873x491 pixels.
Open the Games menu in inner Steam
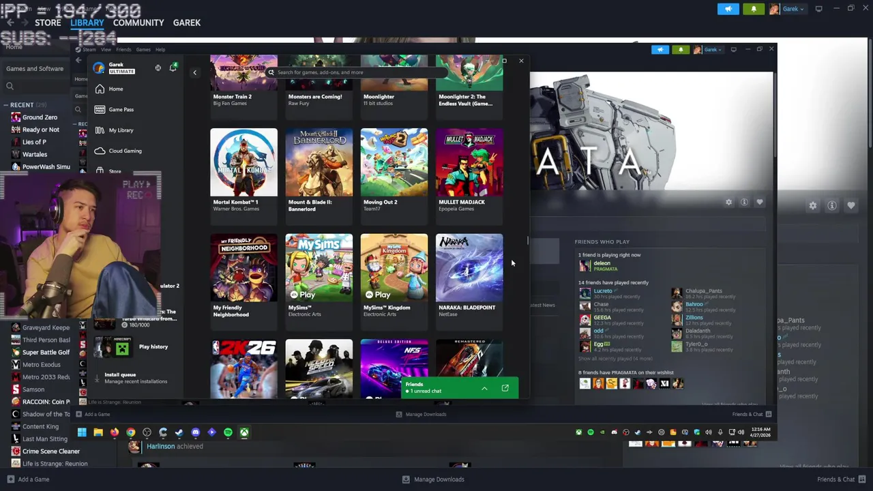pyautogui.click(x=143, y=50)
